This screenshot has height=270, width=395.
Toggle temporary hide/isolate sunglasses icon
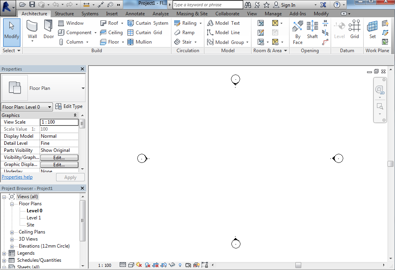pos(172,265)
